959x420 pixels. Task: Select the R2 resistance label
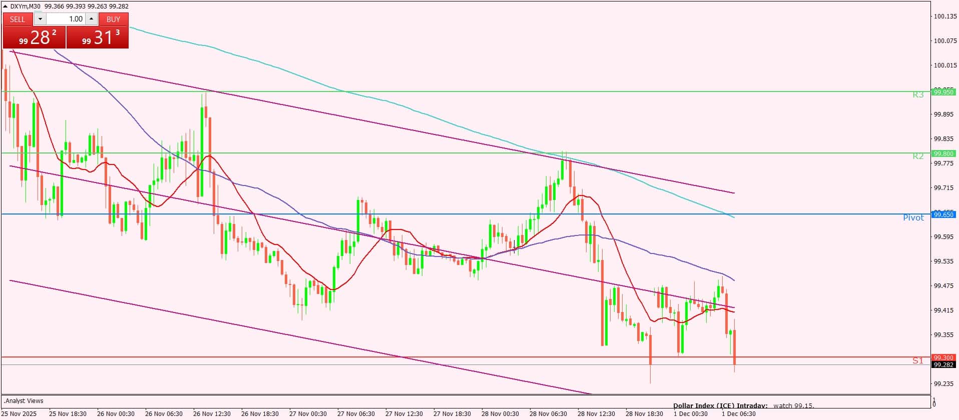918,156
